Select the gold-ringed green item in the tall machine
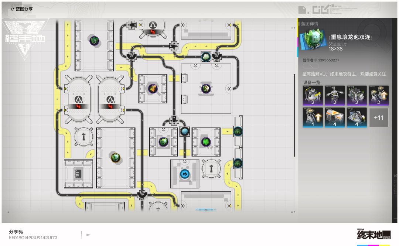Image resolution: width=399 pixels, height=246 pixels. [115, 157]
